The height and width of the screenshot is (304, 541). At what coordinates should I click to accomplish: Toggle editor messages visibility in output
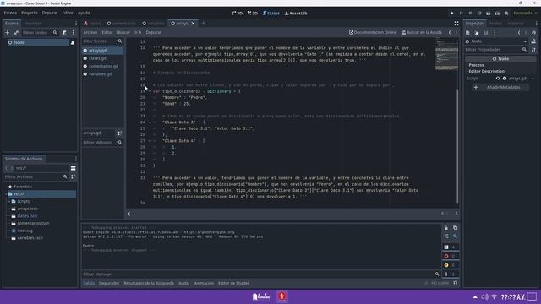point(451,274)
